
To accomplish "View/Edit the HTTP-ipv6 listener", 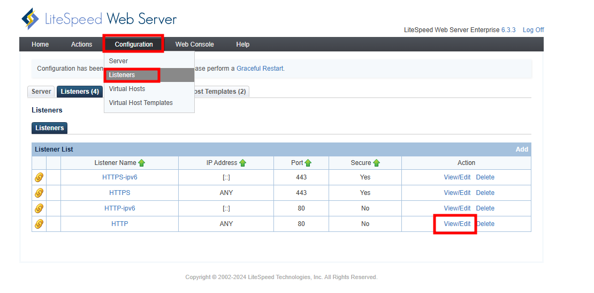I will (x=457, y=208).
